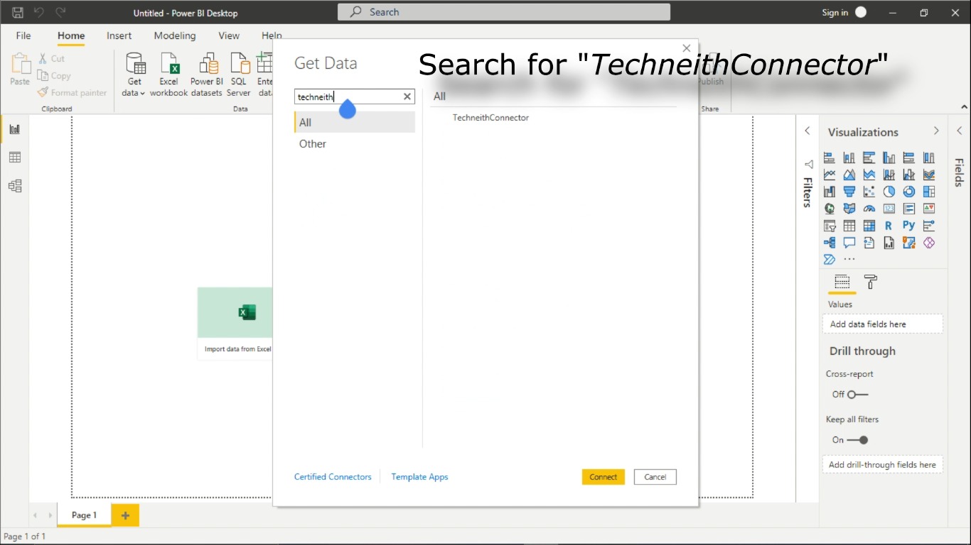This screenshot has height=545, width=971.
Task: Select the pie chart visual
Action: tap(889, 192)
